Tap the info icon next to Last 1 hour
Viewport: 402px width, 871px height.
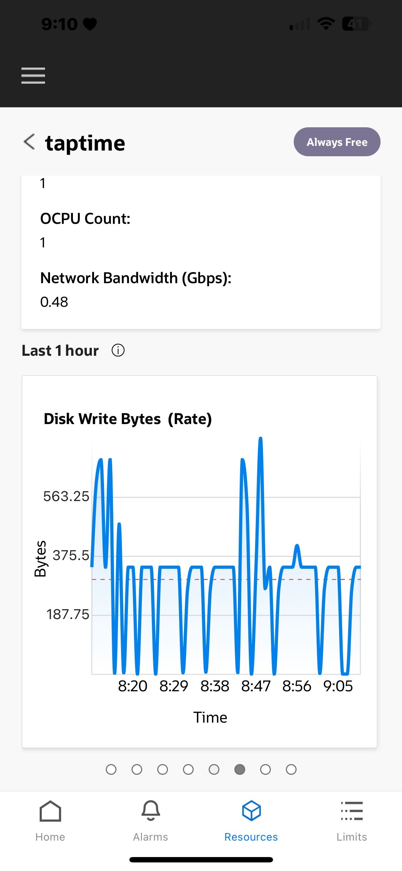pyautogui.click(x=118, y=350)
